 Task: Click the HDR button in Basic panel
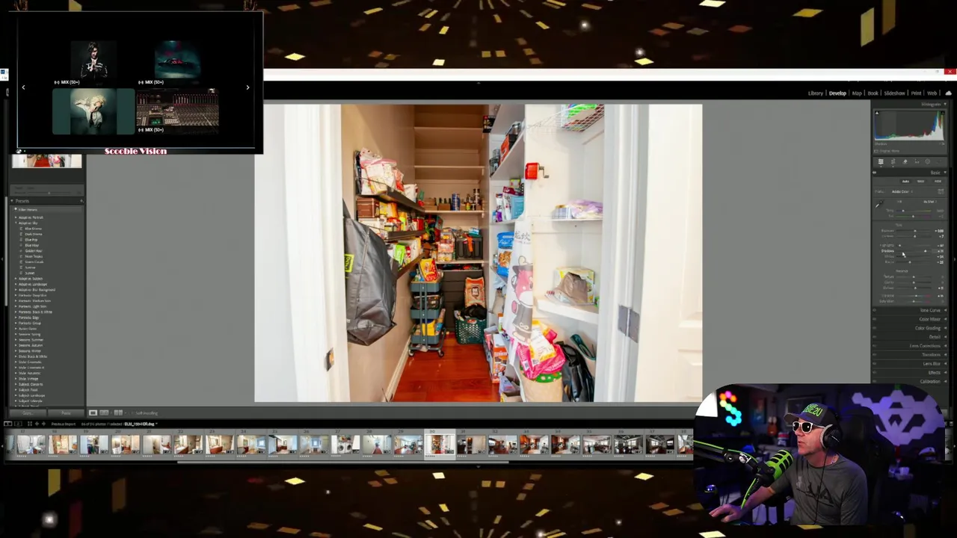[x=938, y=182]
